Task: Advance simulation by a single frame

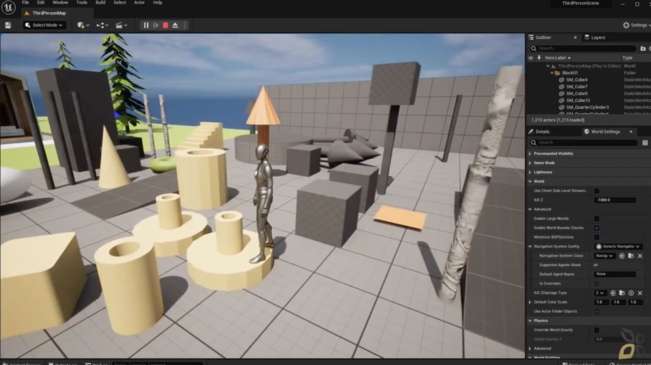Action: pos(156,25)
